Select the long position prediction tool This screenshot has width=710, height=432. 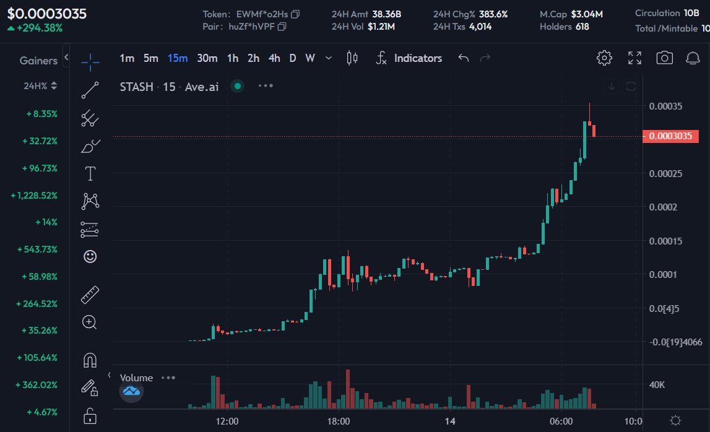tap(90, 229)
